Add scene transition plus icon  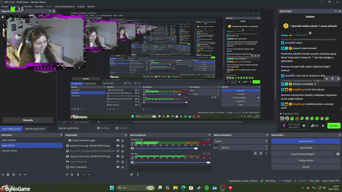tap(255, 153)
